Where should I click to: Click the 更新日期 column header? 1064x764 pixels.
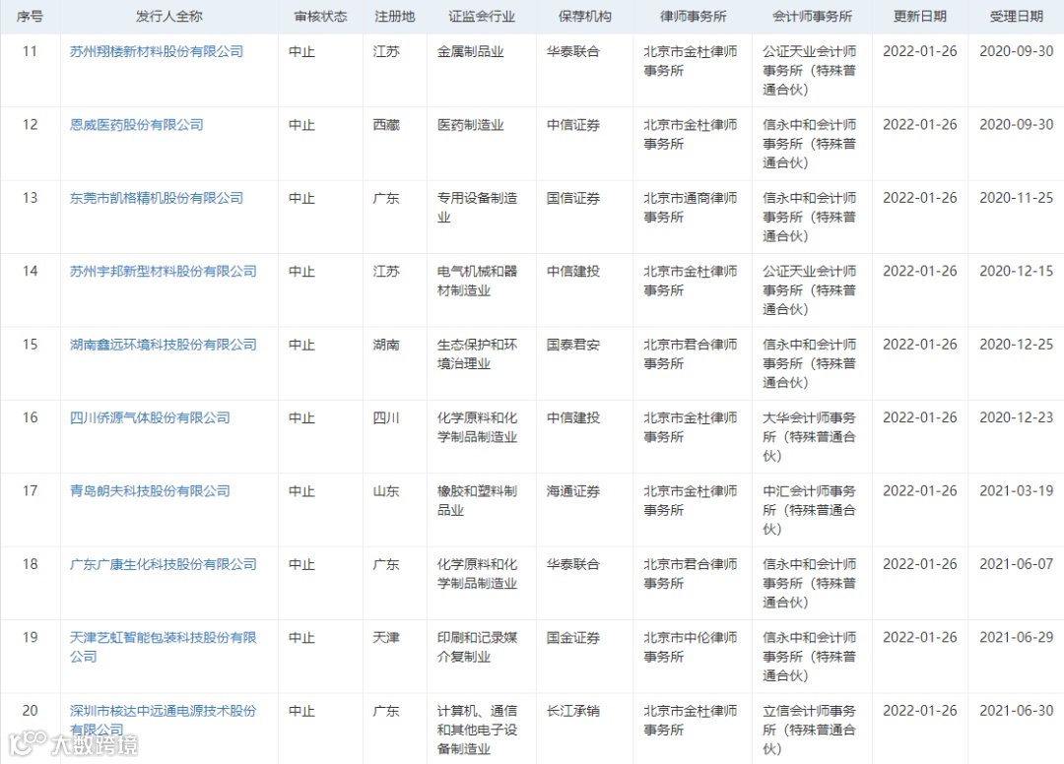919,17
